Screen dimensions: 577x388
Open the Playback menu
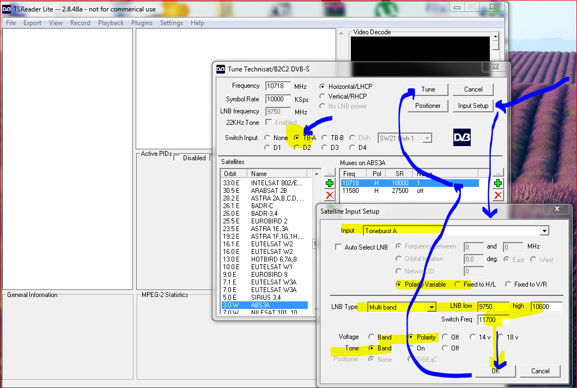click(111, 23)
